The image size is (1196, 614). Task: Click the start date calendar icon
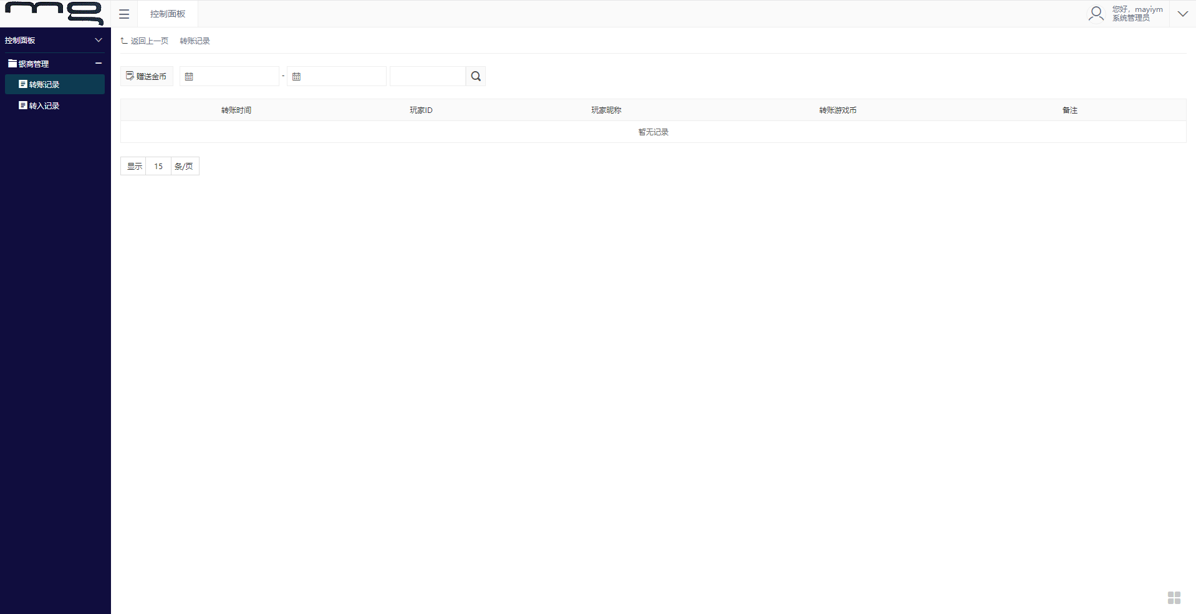pos(190,77)
